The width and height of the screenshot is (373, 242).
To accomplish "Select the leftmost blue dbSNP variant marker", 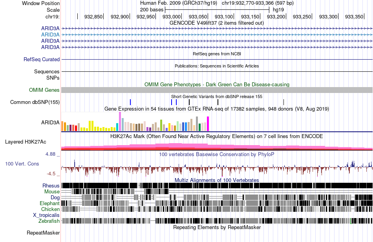I will point(130,102).
